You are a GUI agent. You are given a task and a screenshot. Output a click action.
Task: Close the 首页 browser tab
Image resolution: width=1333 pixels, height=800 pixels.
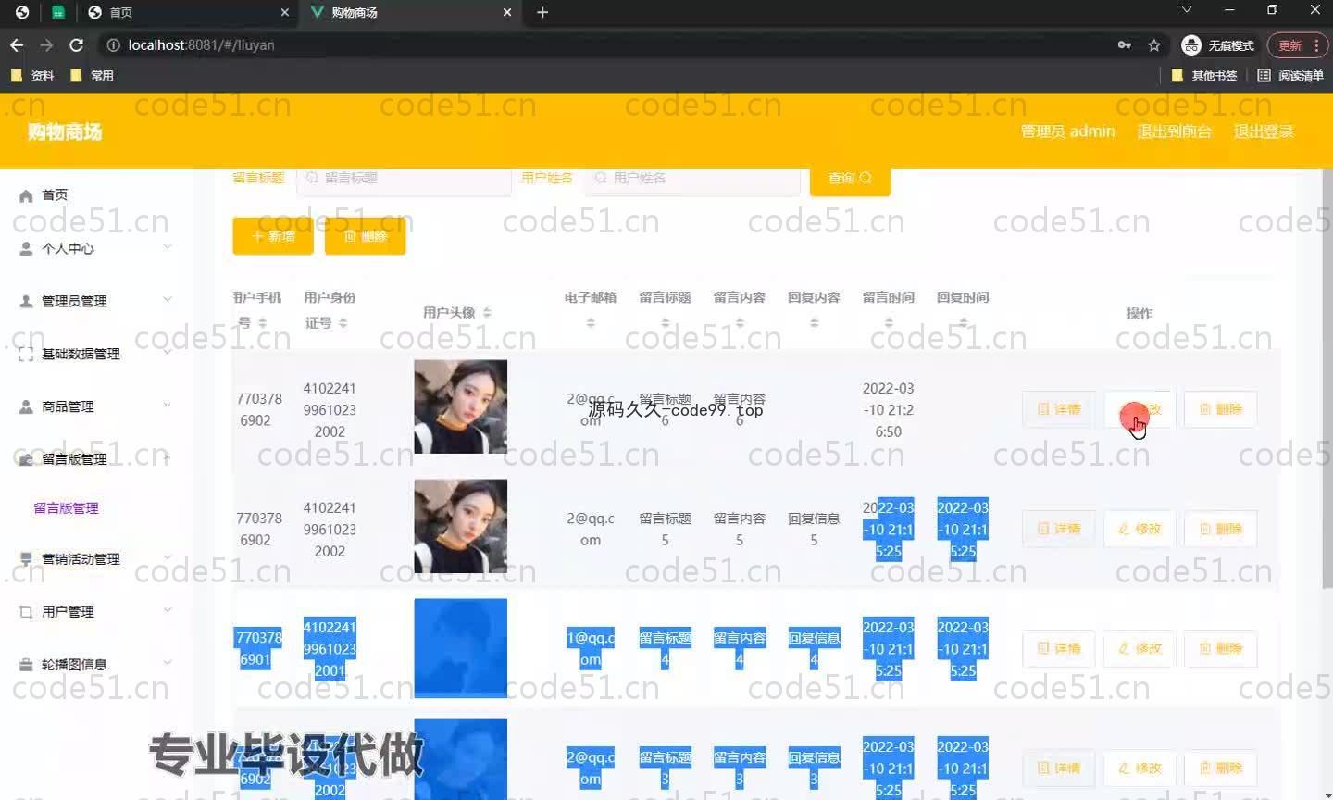(284, 12)
